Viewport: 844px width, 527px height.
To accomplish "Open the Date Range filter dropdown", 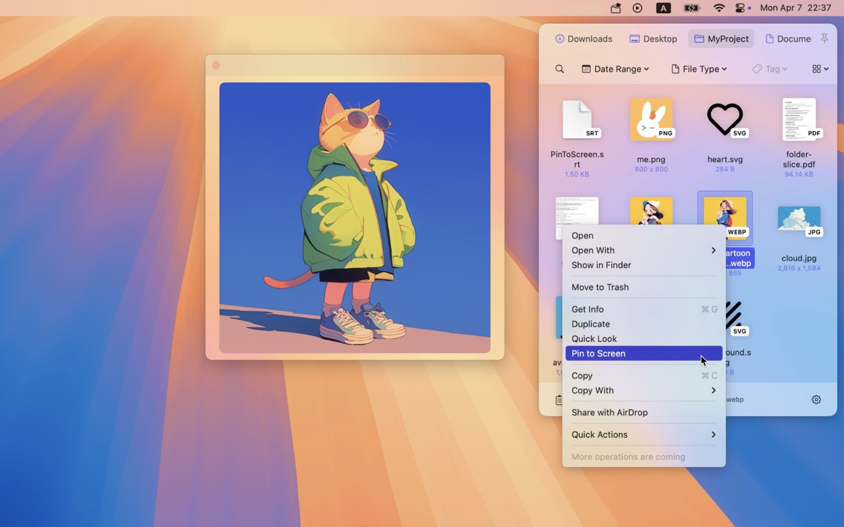I will [x=614, y=69].
